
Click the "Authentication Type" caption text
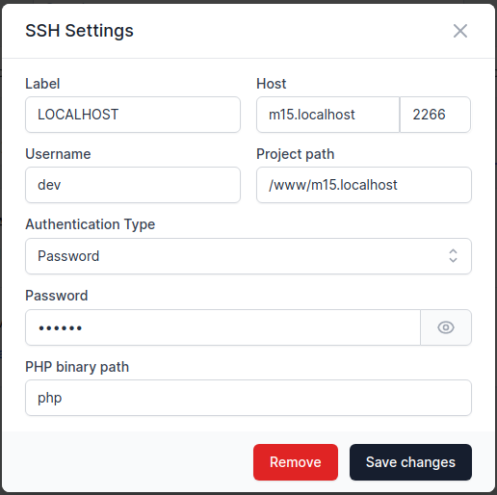[x=91, y=224]
